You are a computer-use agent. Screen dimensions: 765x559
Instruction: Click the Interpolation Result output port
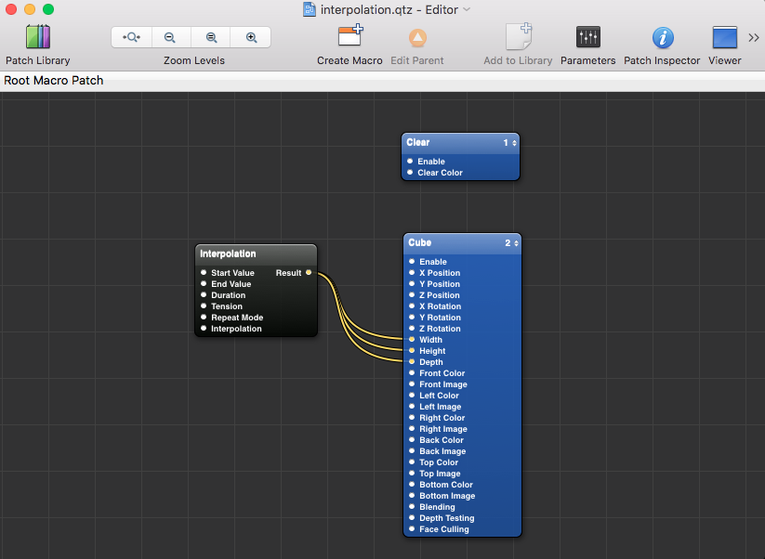309,272
